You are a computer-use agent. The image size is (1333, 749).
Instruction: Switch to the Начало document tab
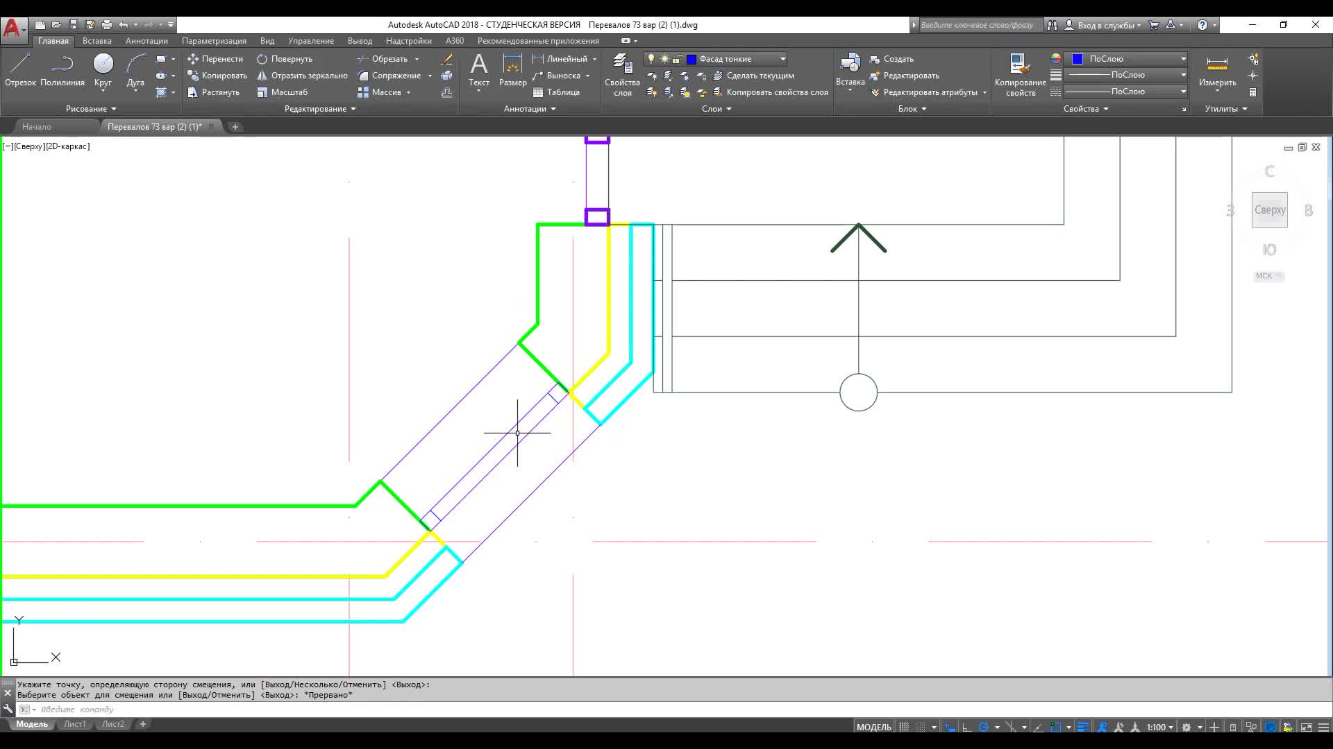point(37,127)
